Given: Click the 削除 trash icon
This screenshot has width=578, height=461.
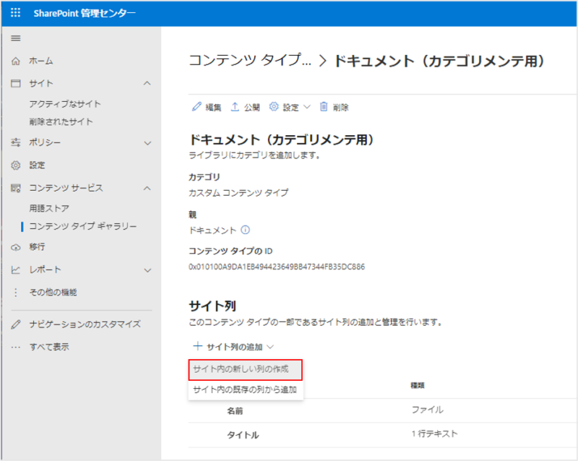Looking at the screenshot, I should (324, 107).
